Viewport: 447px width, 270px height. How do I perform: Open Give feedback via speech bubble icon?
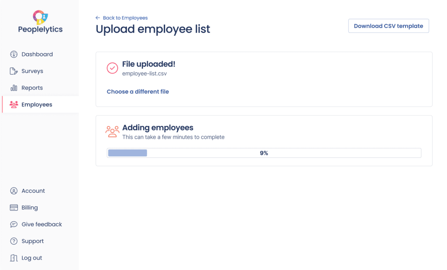point(14,224)
